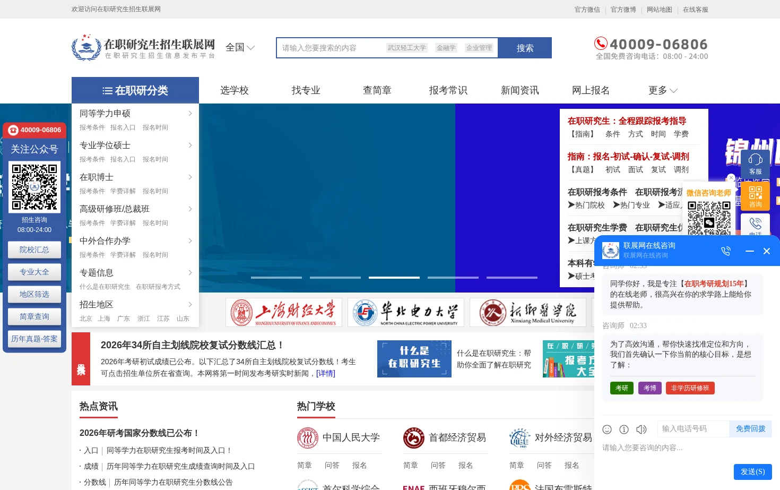Viewport: 780px width, 490px height.
Task: Select the last carousel indicator bar
Action: coord(512,278)
